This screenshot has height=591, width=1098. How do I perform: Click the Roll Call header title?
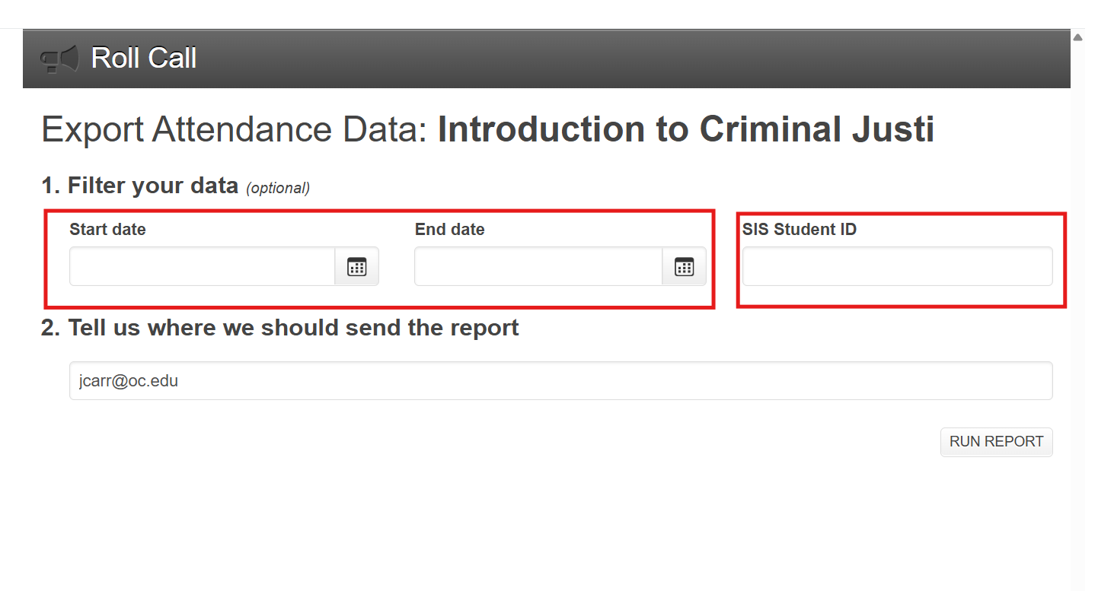coord(144,59)
